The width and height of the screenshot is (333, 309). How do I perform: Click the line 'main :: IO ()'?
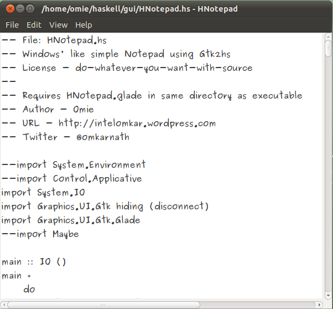pyautogui.click(x=34, y=261)
